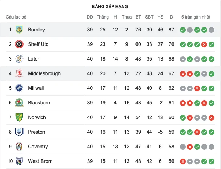Select the Norwich club badge icon
221x169 pixels.
tap(19, 117)
